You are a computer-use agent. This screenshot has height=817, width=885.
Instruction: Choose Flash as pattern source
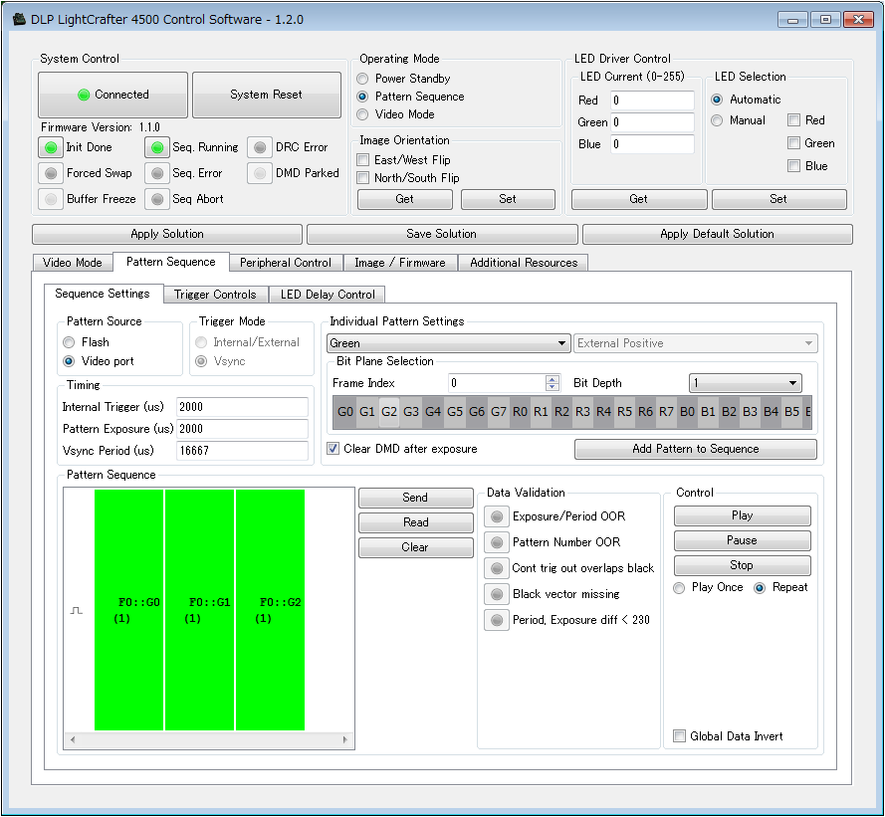(x=69, y=342)
